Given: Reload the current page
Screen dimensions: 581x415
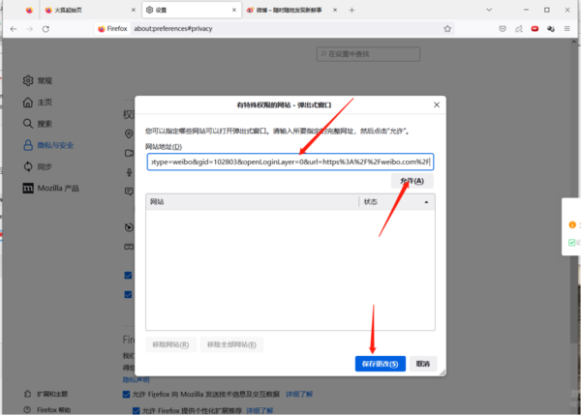Looking at the screenshot, I should tap(46, 29).
